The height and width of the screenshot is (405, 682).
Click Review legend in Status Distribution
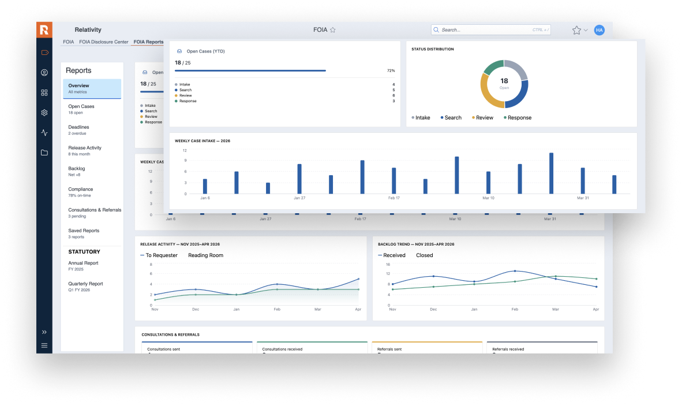pyautogui.click(x=482, y=118)
